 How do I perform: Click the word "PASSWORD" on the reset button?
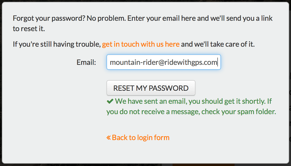[169, 88]
